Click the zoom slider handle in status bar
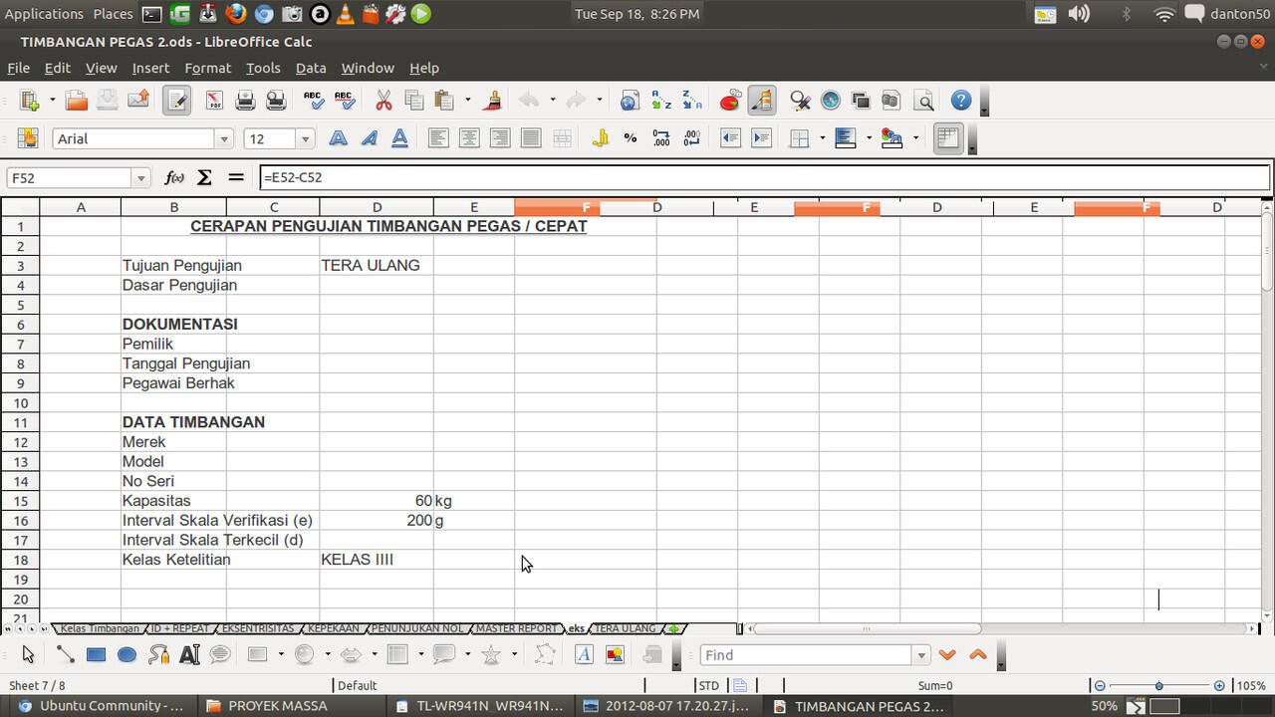This screenshot has height=717, width=1275. (1158, 686)
